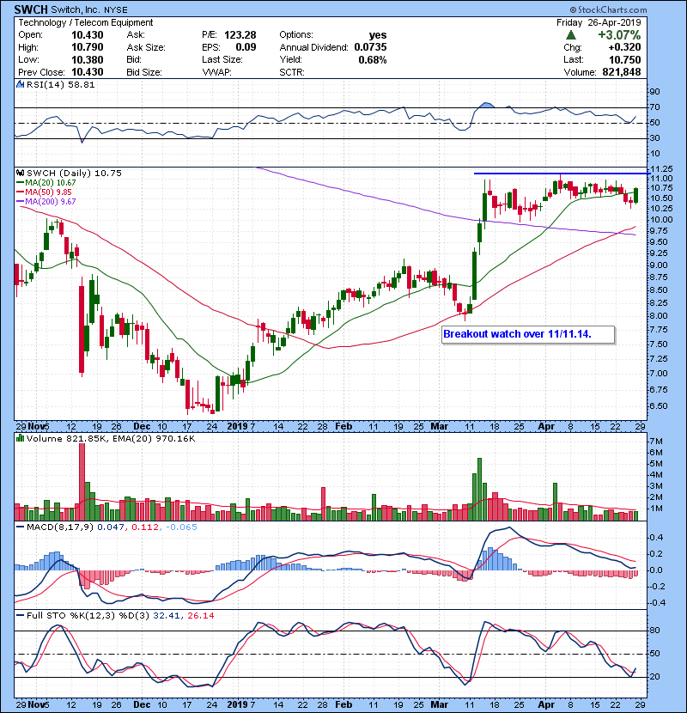The image size is (687, 713).
Task: Click the VWAP label
Action: click(217, 72)
